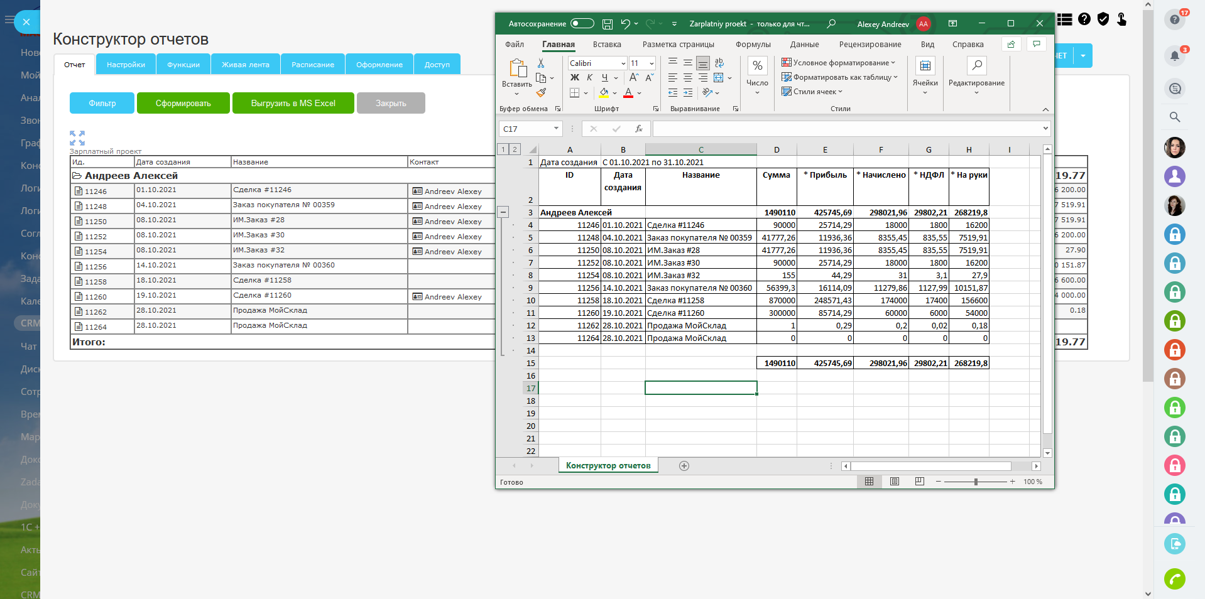Click the Save floppy disk icon
This screenshot has height=599, width=1205.
tap(608, 24)
